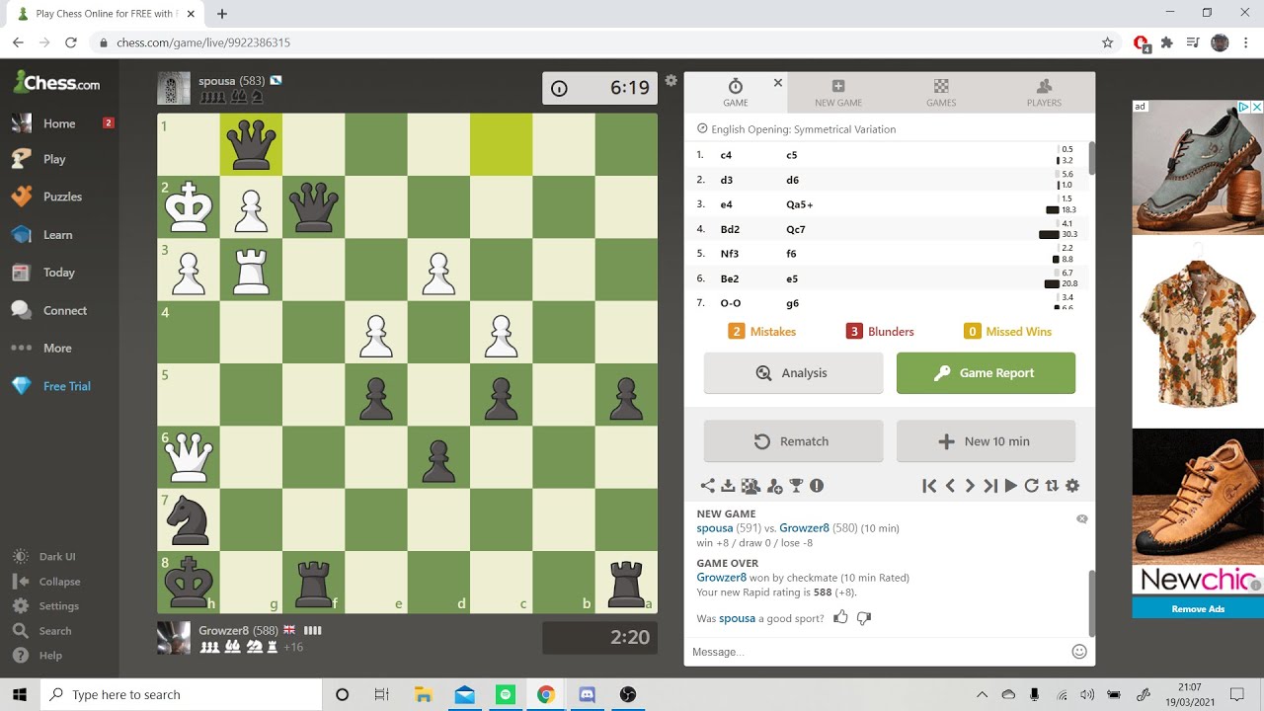
Task: Open move list settings gear
Action: [1072, 486]
